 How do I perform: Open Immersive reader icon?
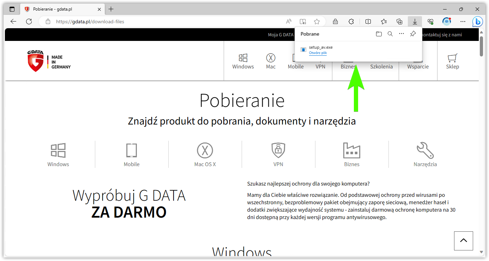[303, 22]
